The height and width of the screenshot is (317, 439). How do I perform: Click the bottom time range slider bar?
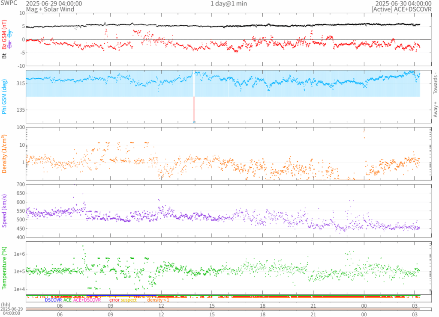(222, 309)
